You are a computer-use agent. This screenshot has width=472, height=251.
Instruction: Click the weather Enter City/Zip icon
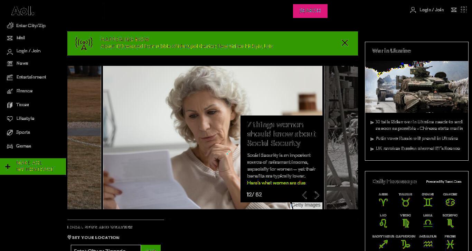10,26
